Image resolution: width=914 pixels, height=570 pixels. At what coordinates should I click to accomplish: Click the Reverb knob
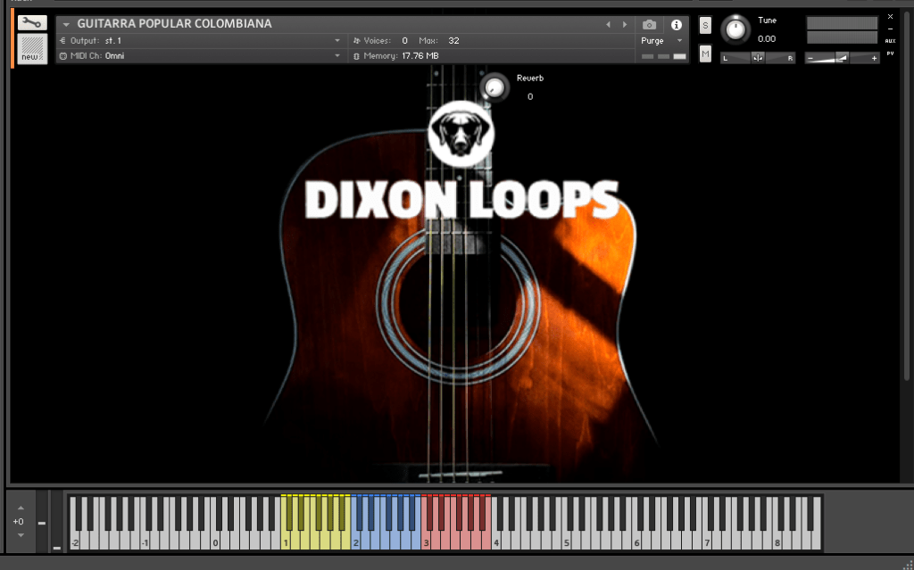[494, 87]
